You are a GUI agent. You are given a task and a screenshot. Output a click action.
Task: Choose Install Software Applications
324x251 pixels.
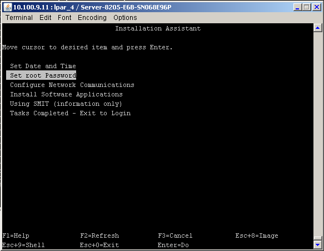(66, 94)
